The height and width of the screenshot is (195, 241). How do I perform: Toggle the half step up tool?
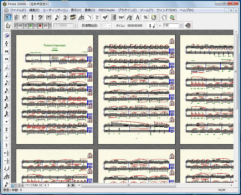coord(7,153)
